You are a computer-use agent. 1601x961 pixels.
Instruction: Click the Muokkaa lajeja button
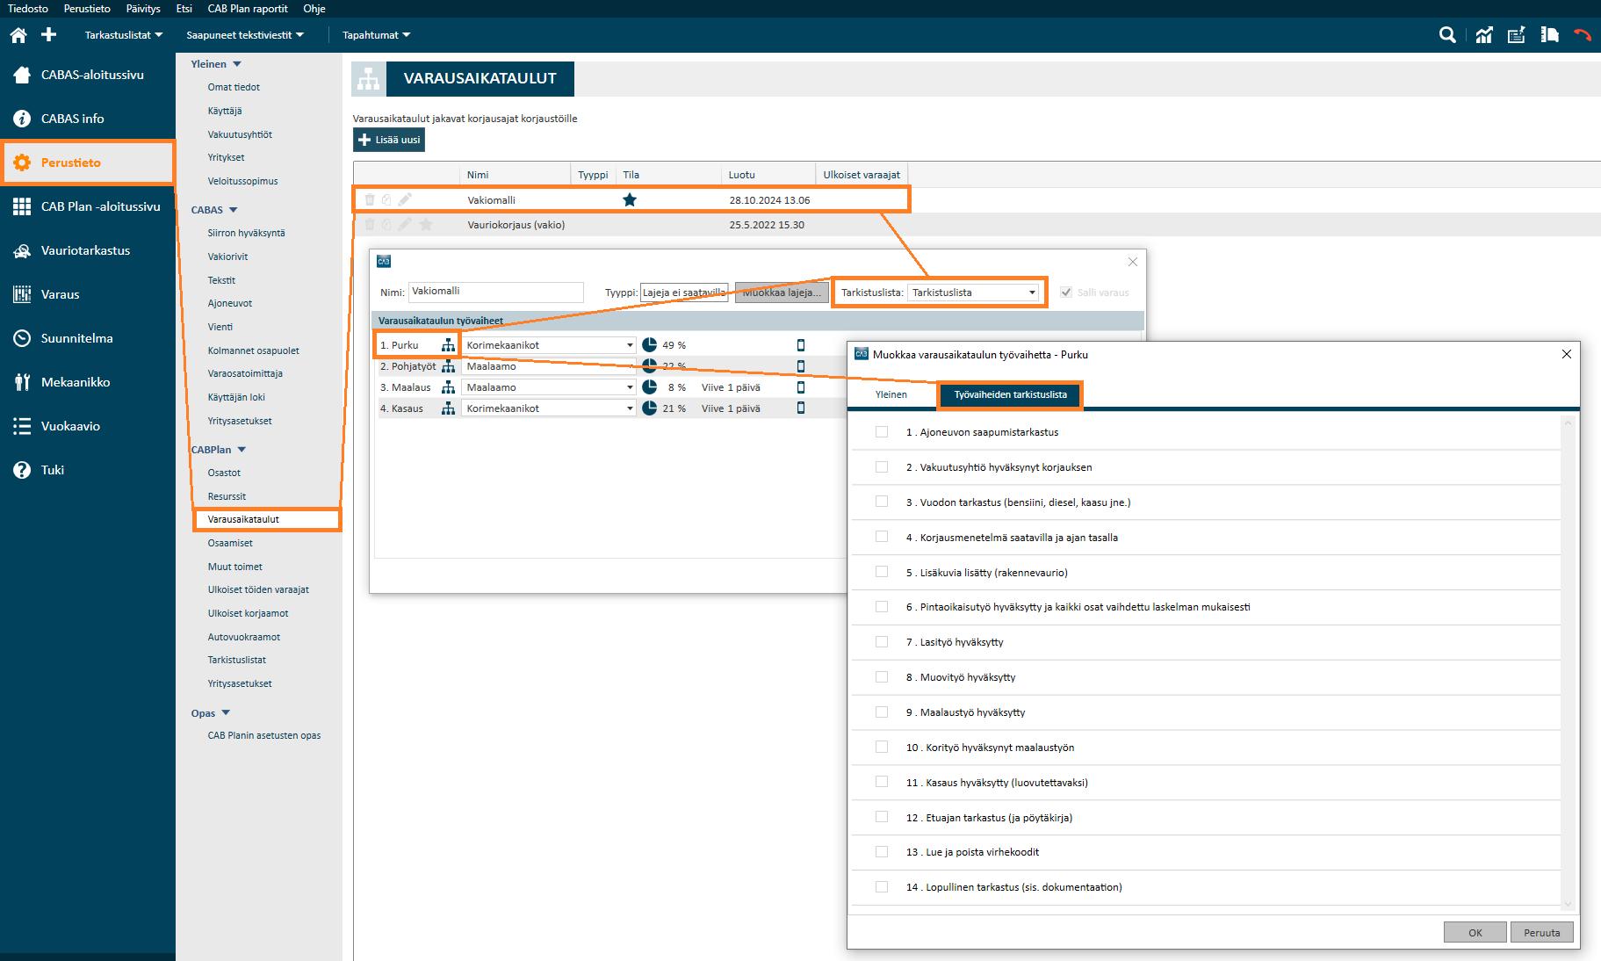[782, 293]
